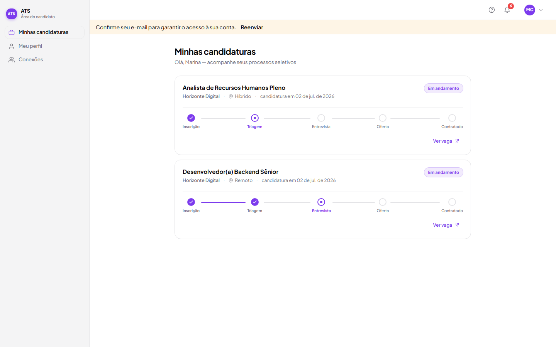Image resolution: width=556 pixels, height=347 pixels.
Task: Click external link icon on Backend Sênior vaga
Action: 457,225
